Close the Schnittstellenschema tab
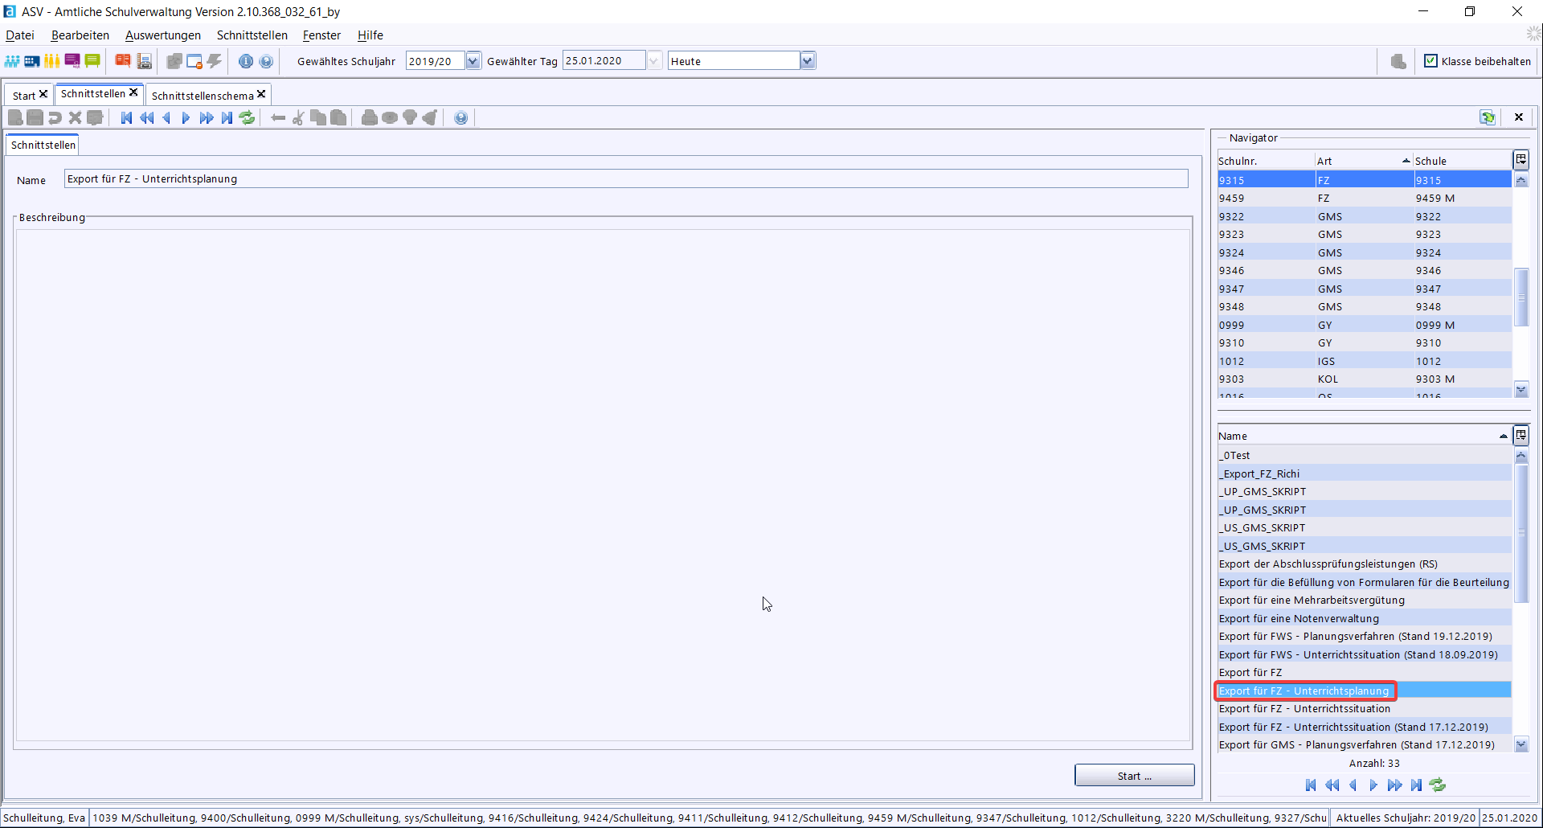1543x828 pixels. point(261,94)
